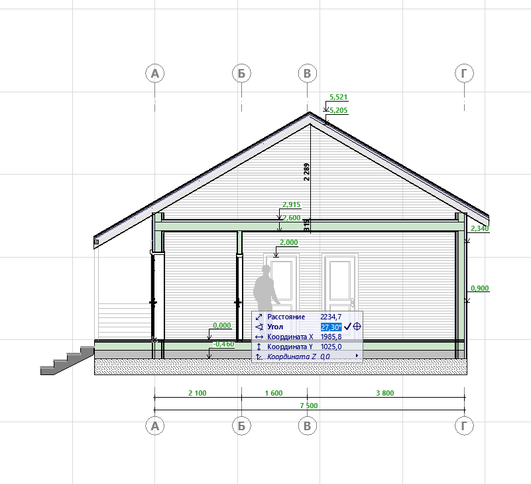Viewport: 531px width, 484px height.
Task: Click the top grid axis marker Г
Action: click(465, 73)
